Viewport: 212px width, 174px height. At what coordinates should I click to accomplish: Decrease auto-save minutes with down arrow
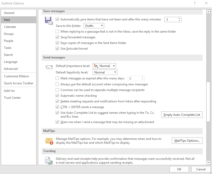pyautogui.click(x=179, y=20)
